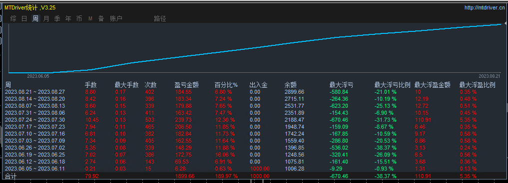Open the 币 currency tab
508x183 pixels.
(x=79, y=19)
